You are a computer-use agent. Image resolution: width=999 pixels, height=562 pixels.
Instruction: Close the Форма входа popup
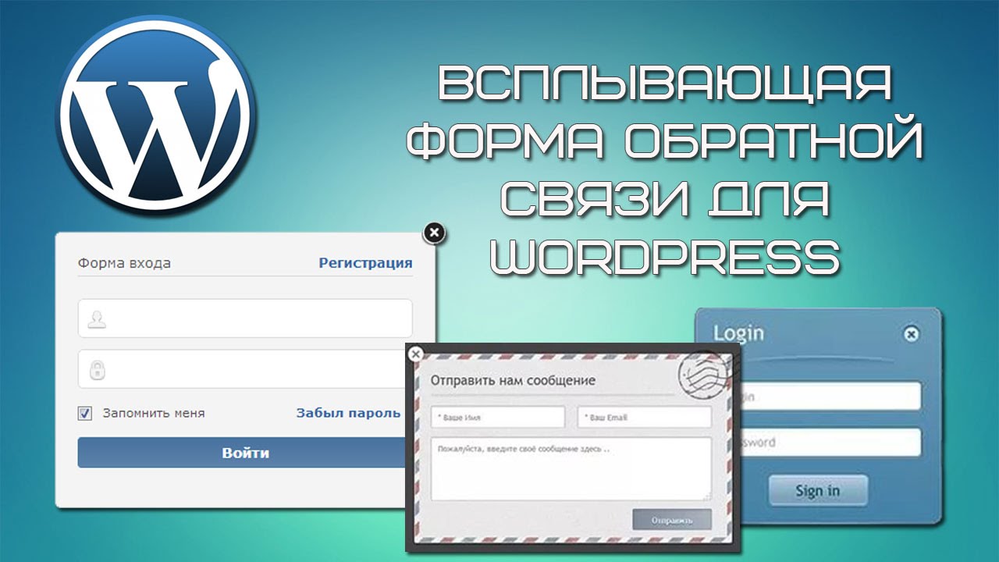[x=435, y=232]
